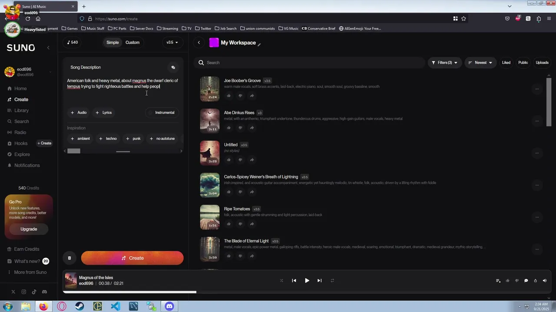Go to Home in the sidebar
The width and height of the screenshot is (556, 312).
coord(20,89)
